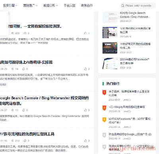Click the magnifier search icon
Viewport: 159px width, 154px height.
pos(123,6)
